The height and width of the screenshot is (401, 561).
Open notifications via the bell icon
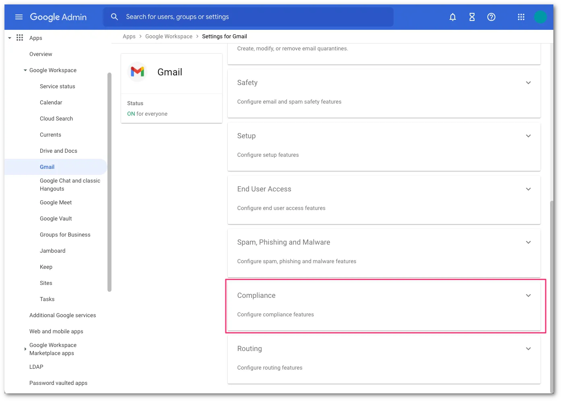(x=452, y=17)
